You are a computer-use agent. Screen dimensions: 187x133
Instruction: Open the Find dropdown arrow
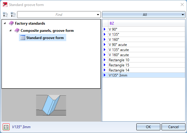[98, 15]
